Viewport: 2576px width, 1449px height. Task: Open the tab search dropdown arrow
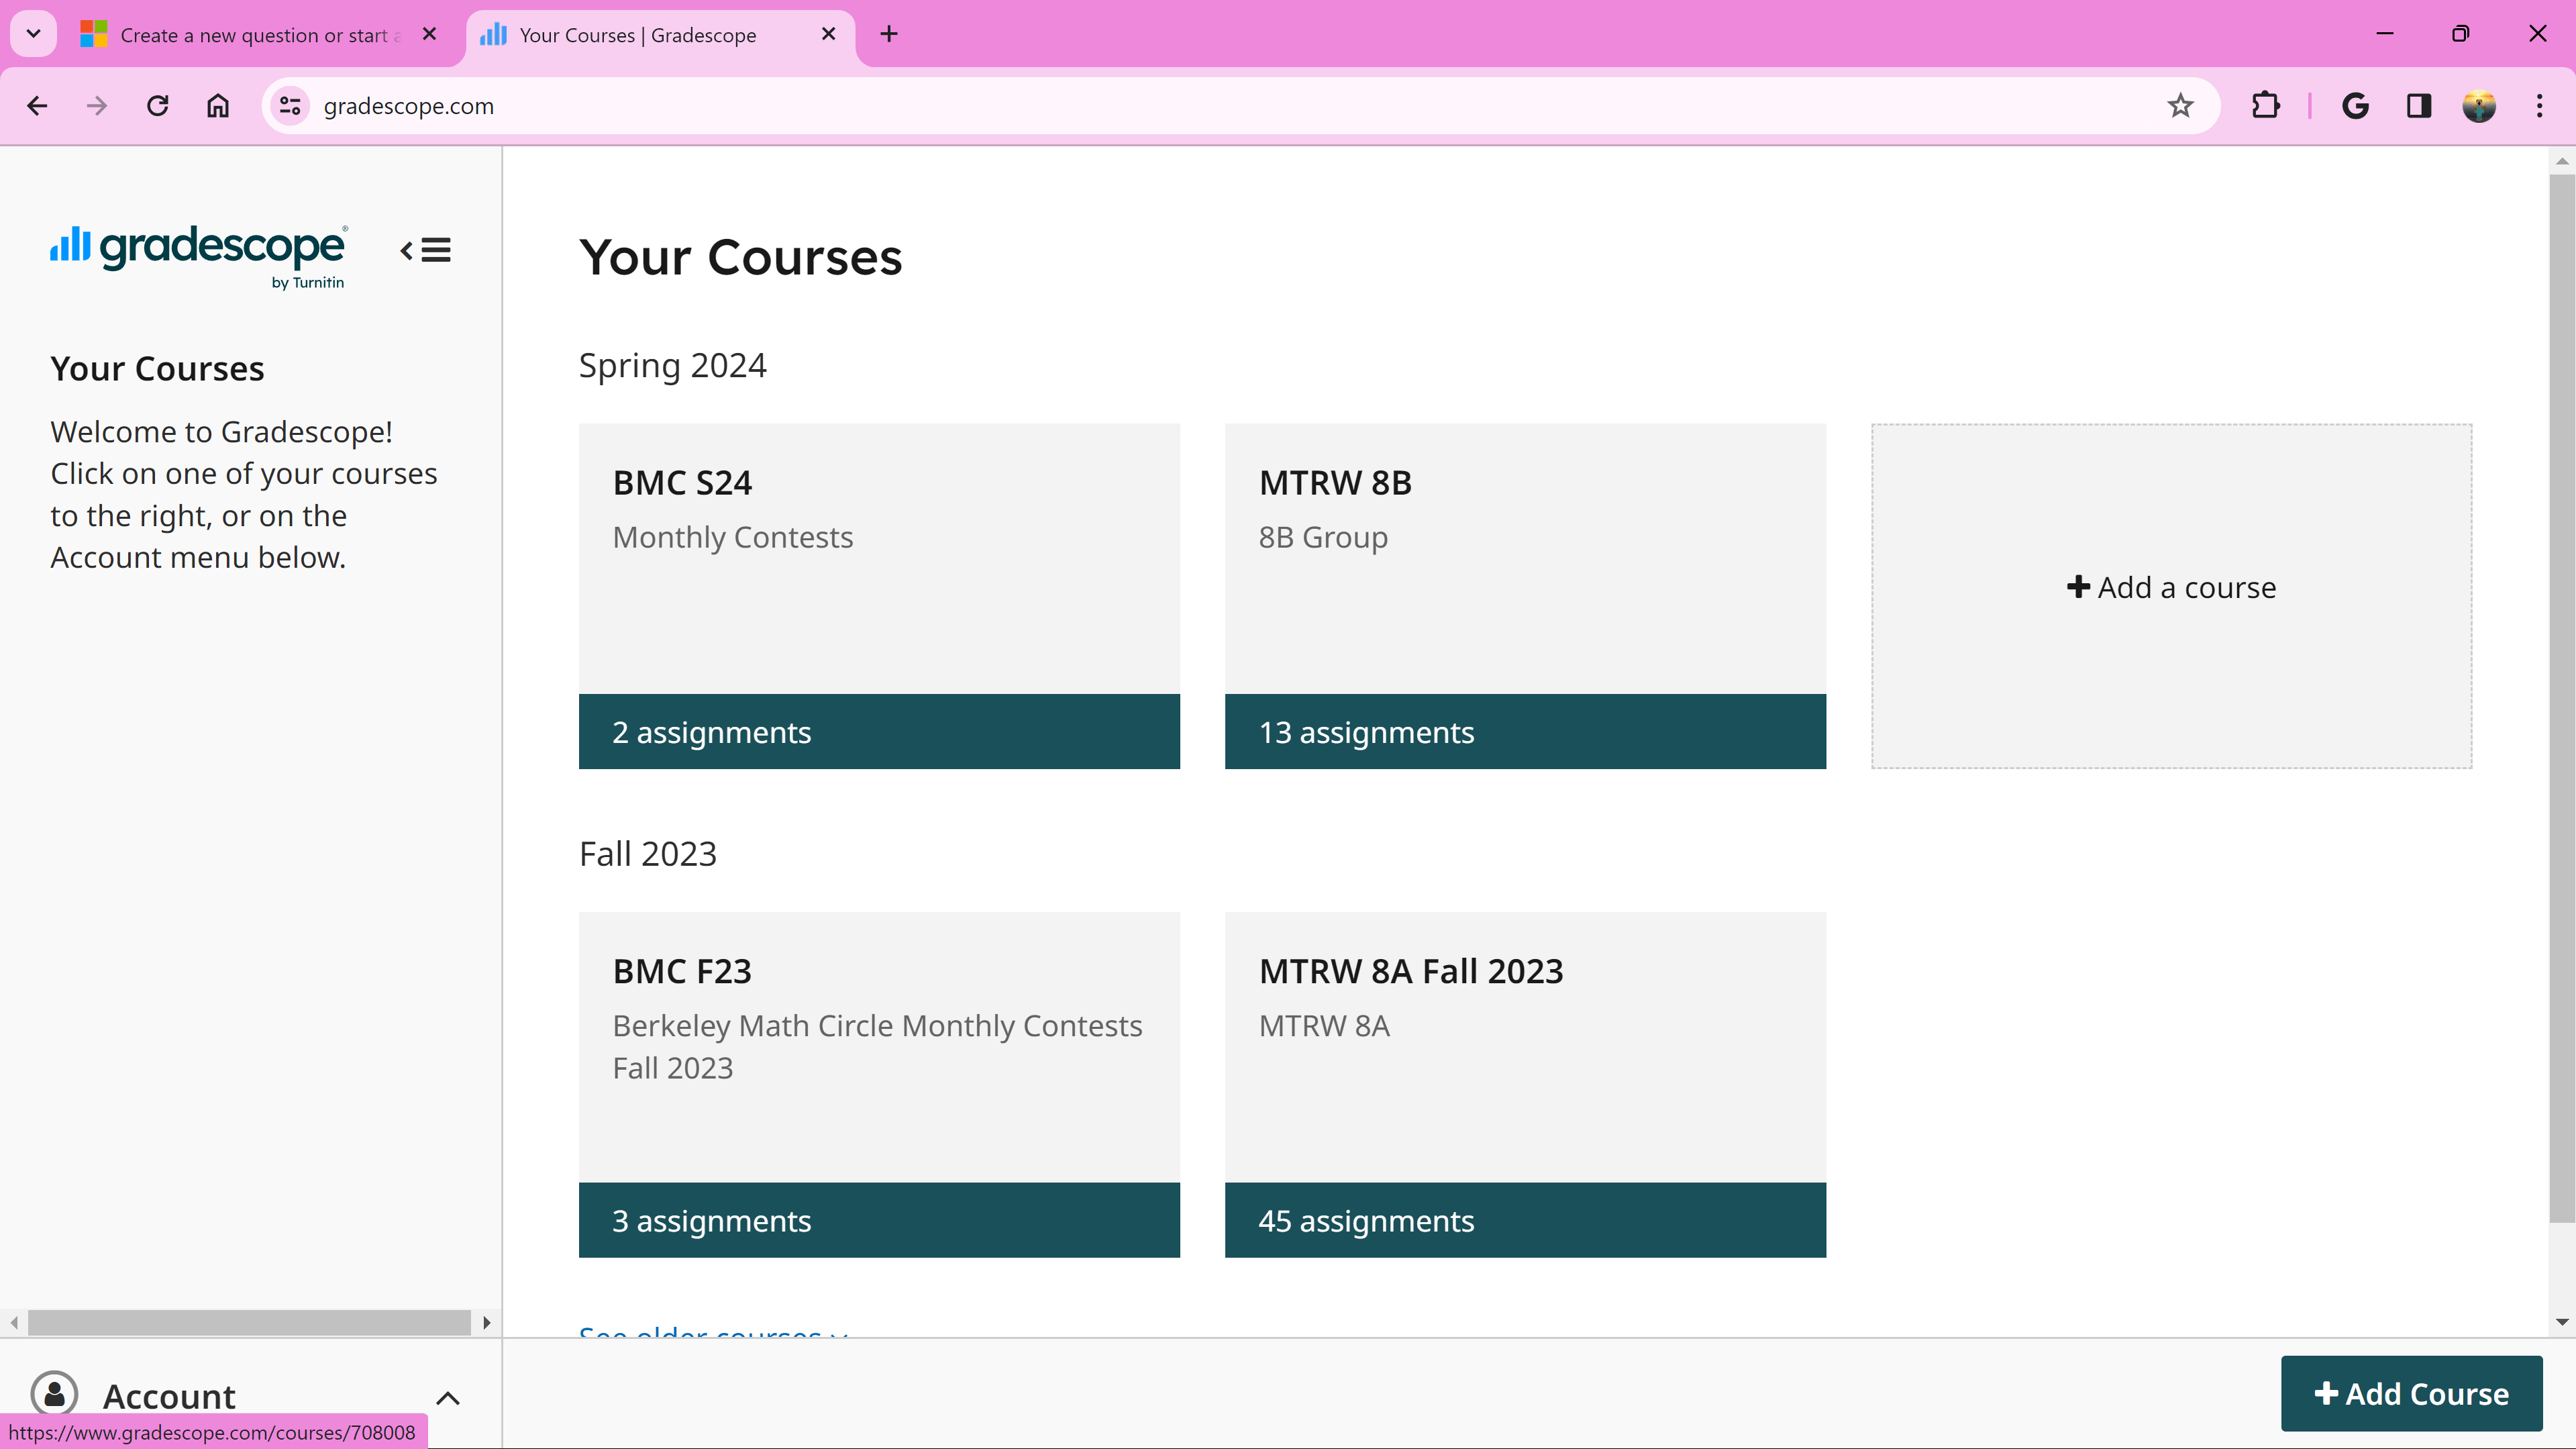33,34
